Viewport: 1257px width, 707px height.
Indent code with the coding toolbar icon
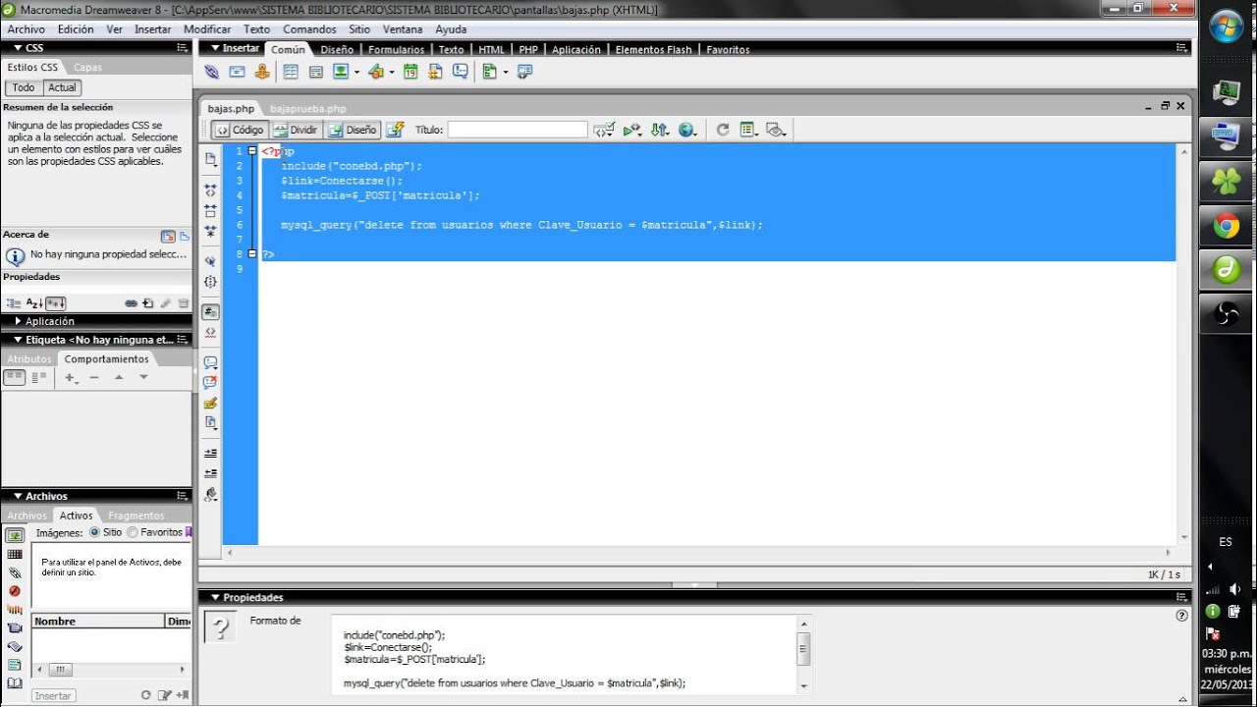[210, 453]
